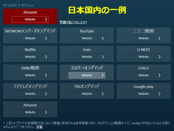
Task: Select the Netflix card title
Action: pyautogui.click(x=30, y=50)
